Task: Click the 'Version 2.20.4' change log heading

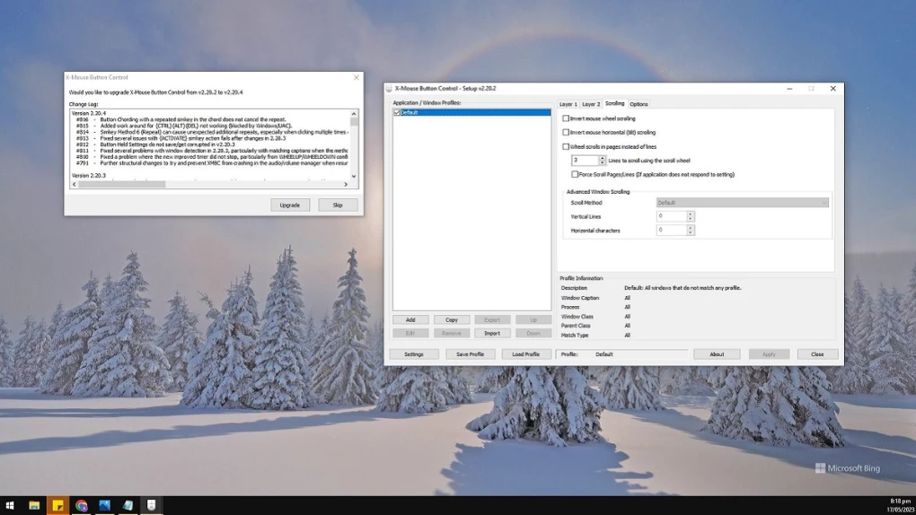Action: click(89, 113)
